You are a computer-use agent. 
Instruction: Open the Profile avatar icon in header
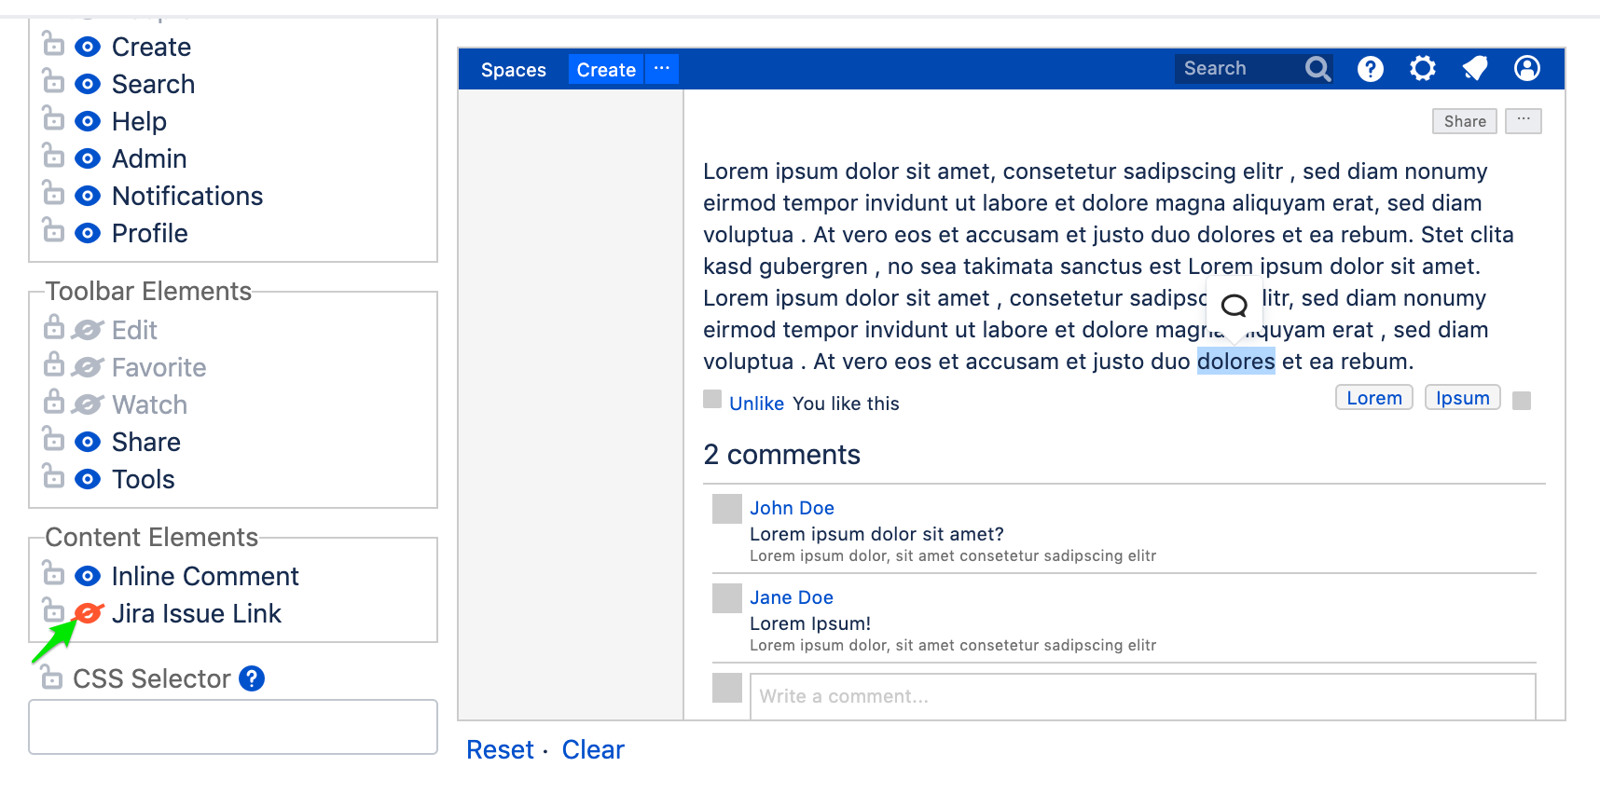[1526, 69]
